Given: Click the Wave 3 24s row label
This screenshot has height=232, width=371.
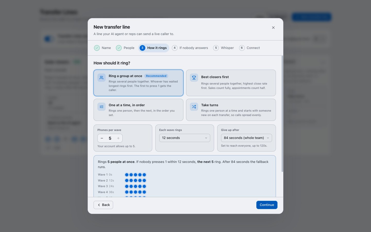Looking at the screenshot, I should [106, 186].
